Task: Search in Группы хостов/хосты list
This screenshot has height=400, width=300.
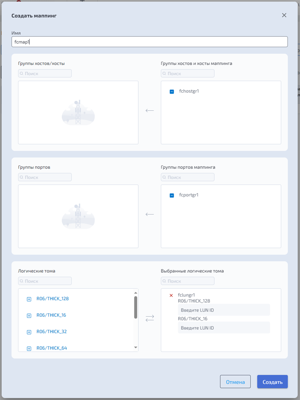Action: point(45,73)
